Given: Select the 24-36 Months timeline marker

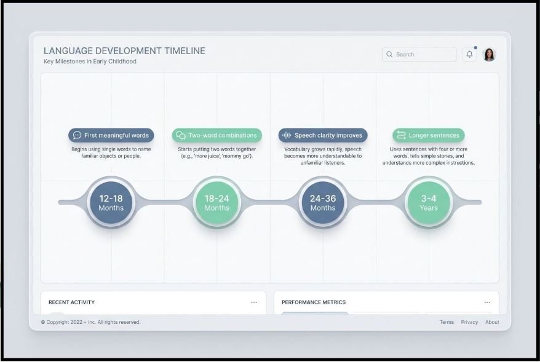Looking at the screenshot, I should pyautogui.click(x=322, y=202).
